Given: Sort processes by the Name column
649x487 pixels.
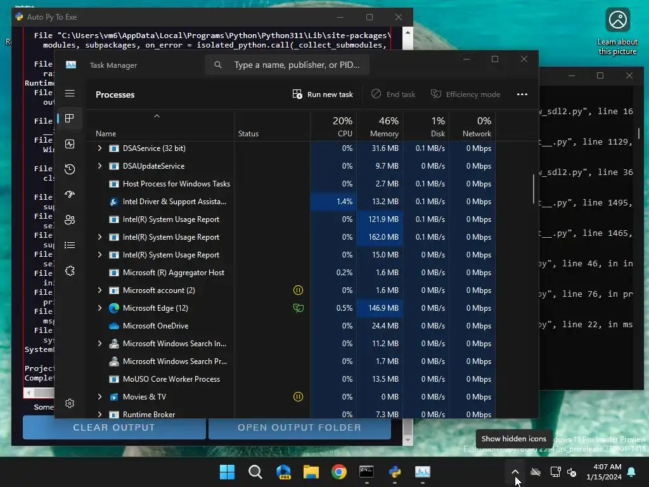Looking at the screenshot, I should point(160,126).
